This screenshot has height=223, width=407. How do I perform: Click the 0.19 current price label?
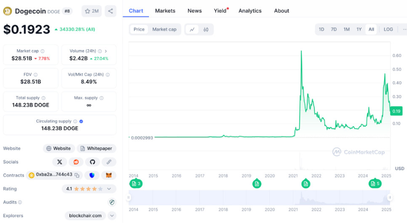point(396,111)
